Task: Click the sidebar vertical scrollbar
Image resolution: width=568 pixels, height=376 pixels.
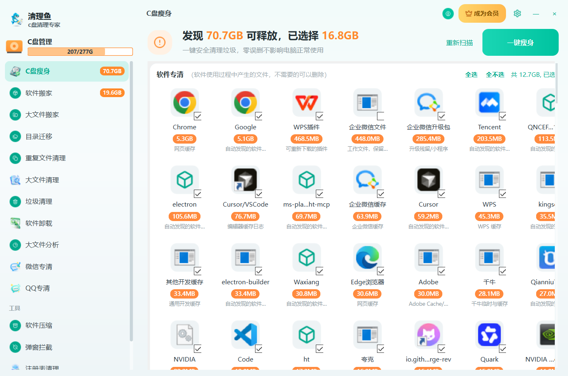Action: coord(131,201)
